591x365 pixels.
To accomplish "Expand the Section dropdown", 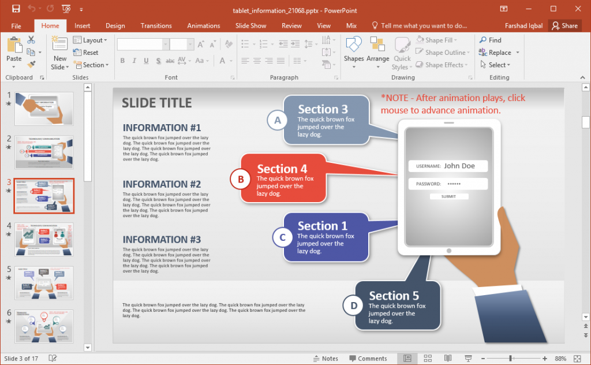I will [91, 65].
